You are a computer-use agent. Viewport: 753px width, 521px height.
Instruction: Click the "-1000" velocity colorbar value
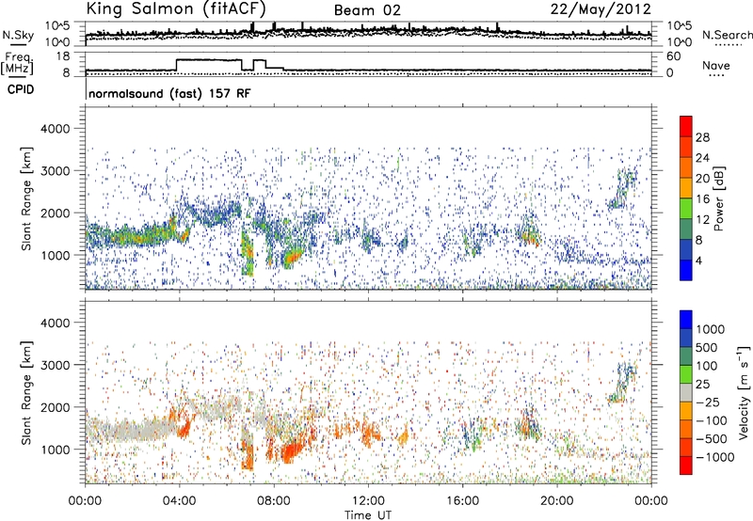(x=715, y=457)
